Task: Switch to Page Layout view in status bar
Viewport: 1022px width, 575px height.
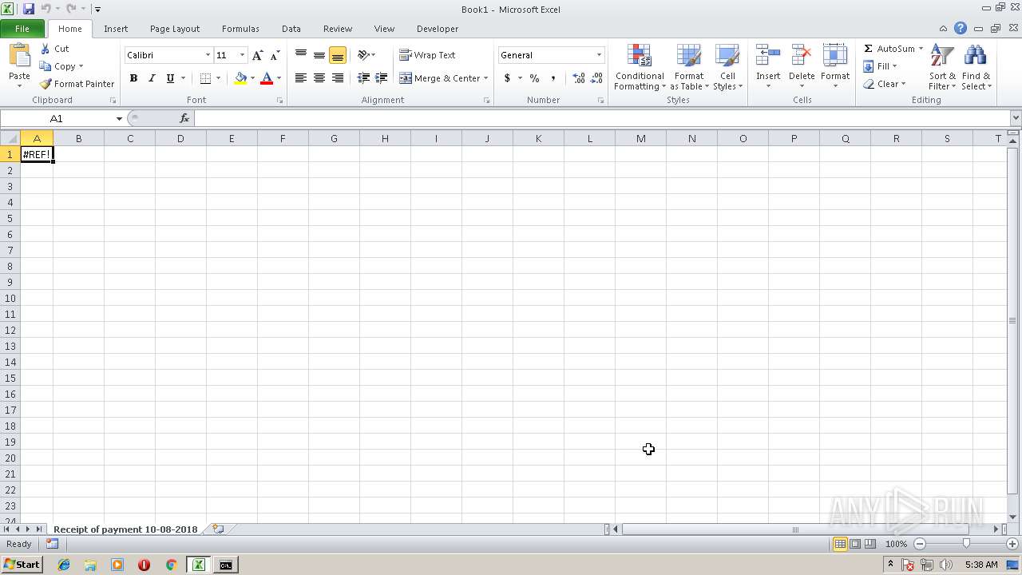Action: [x=855, y=544]
